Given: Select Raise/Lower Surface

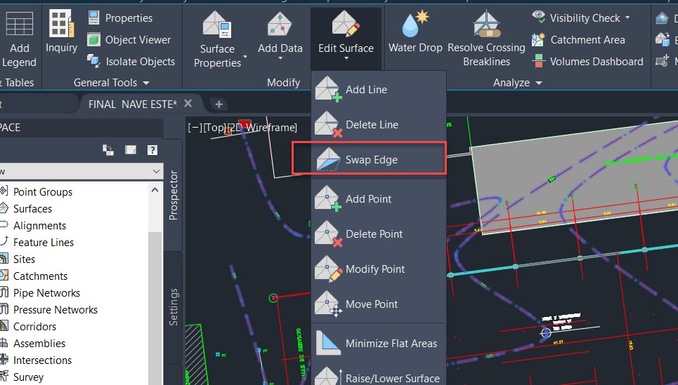Looking at the screenshot, I should click(x=379, y=375).
